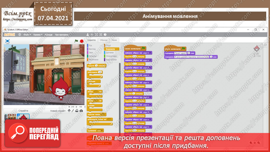
Task: Click seconds value in 'говорити Привіт друзі!' block
Action: pyautogui.click(x=189, y=53)
